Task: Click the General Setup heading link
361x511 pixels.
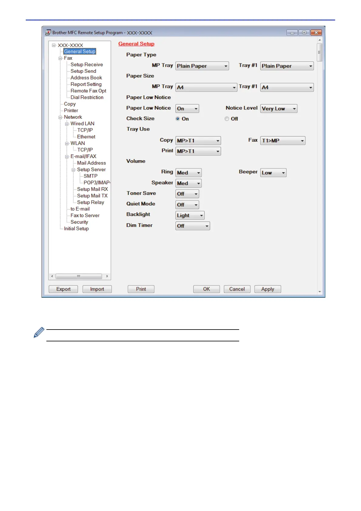Action: (136, 44)
